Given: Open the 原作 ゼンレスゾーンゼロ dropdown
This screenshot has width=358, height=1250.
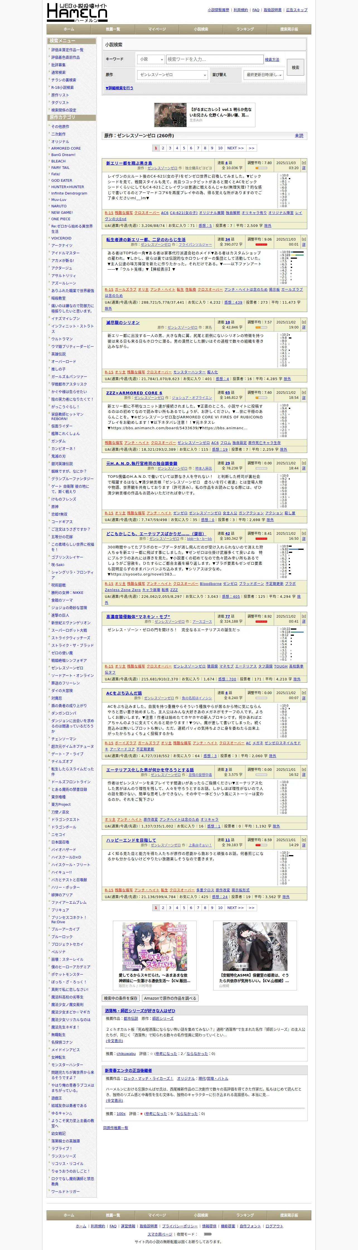Looking at the screenshot, I should [173, 75].
